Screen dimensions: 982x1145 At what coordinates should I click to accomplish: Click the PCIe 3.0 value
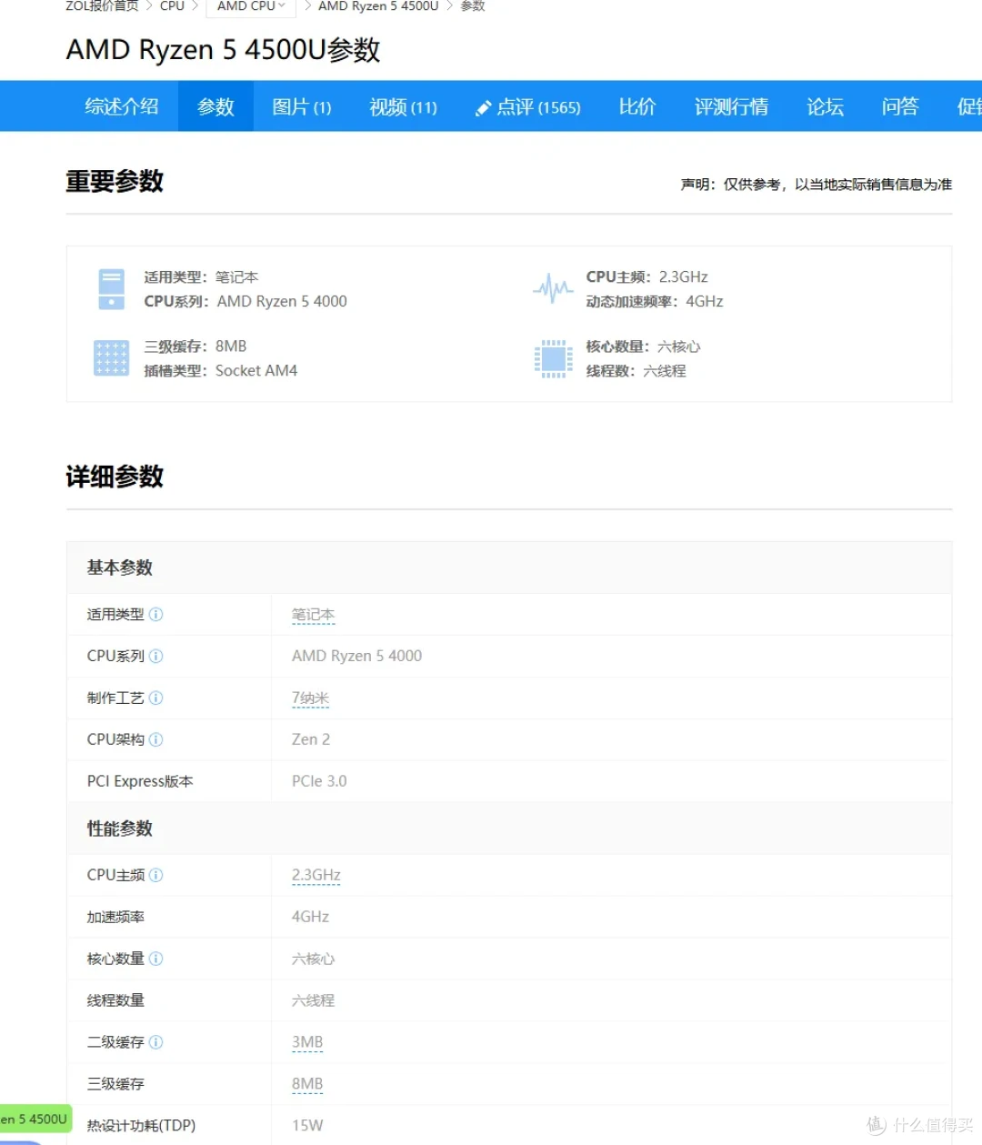(319, 781)
